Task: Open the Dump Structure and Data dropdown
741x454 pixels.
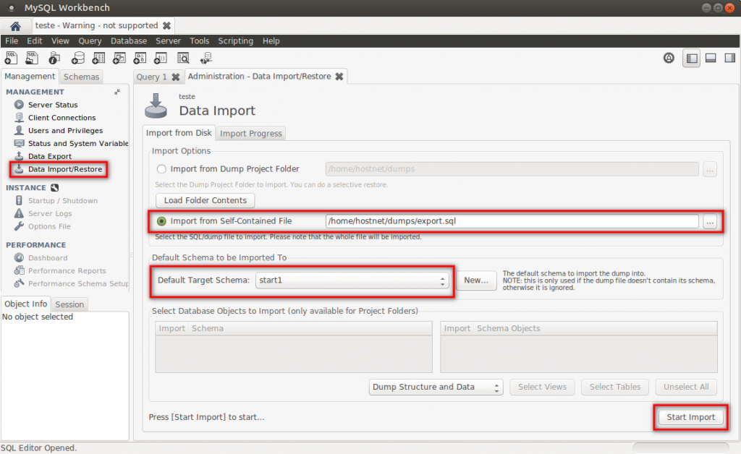Action: point(436,387)
